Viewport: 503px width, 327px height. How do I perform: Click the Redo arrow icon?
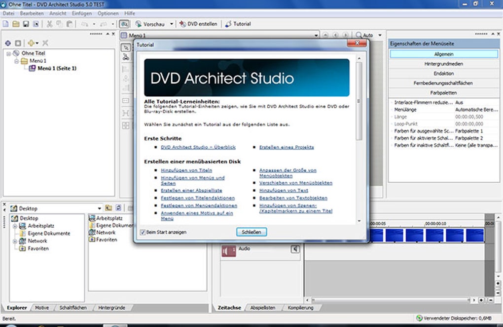(x=103, y=24)
